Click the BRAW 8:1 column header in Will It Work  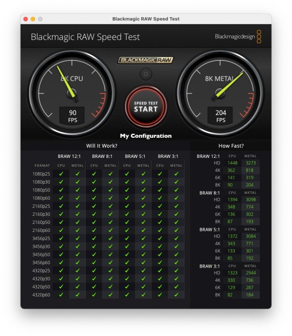click(102, 156)
